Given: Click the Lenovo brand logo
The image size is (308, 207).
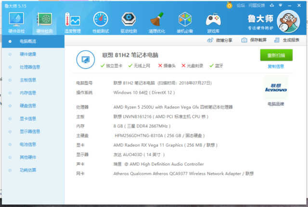Looking at the screenshot, I should pos(276,88).
